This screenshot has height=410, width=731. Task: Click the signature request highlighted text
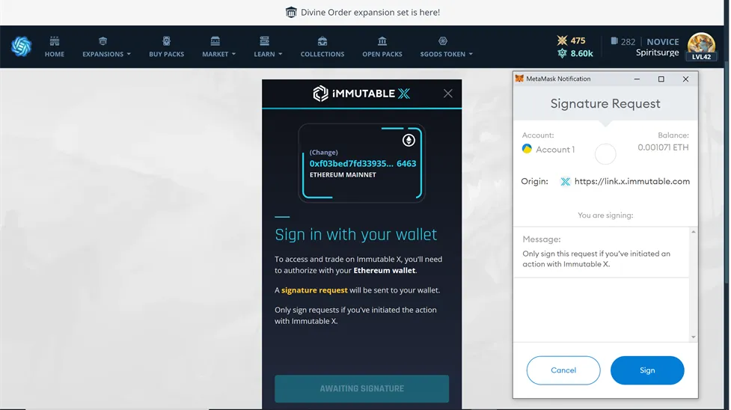click(x=314, y=290)
